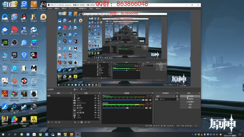This screenshot has width=244, height=137.
Task: Open the Uplay desktop shortcut
Action: tap(24, 44)
